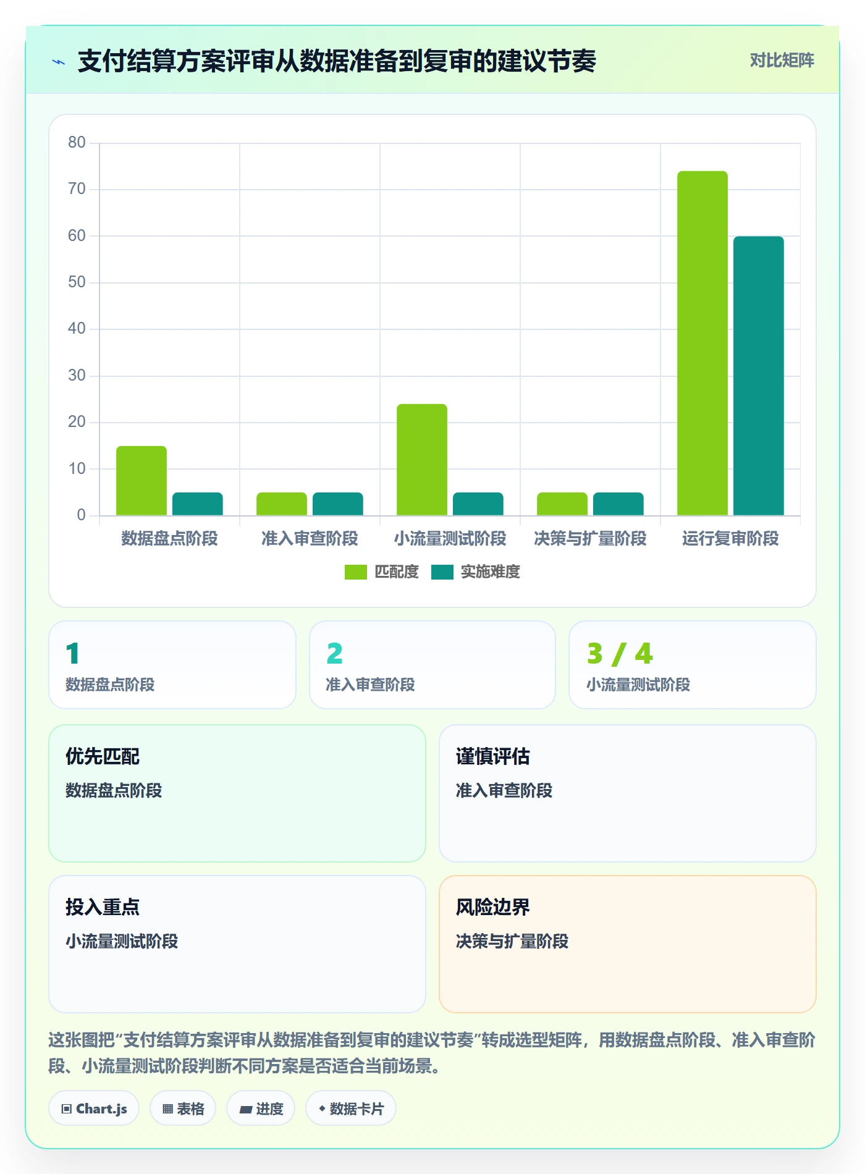
Task: Click the diamond icon in the 数据卡片 chip
Action: pyautogui.click(x=322, y=1109)
